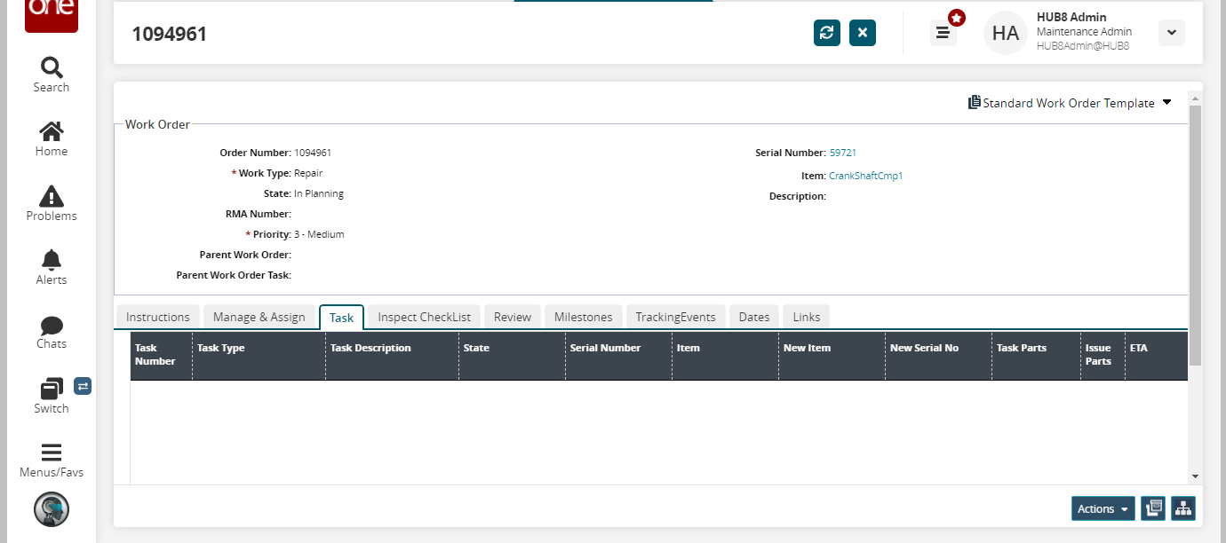Screen dimensions: 1226x543
Task: Select the Task tab
Action: point(341,318)
